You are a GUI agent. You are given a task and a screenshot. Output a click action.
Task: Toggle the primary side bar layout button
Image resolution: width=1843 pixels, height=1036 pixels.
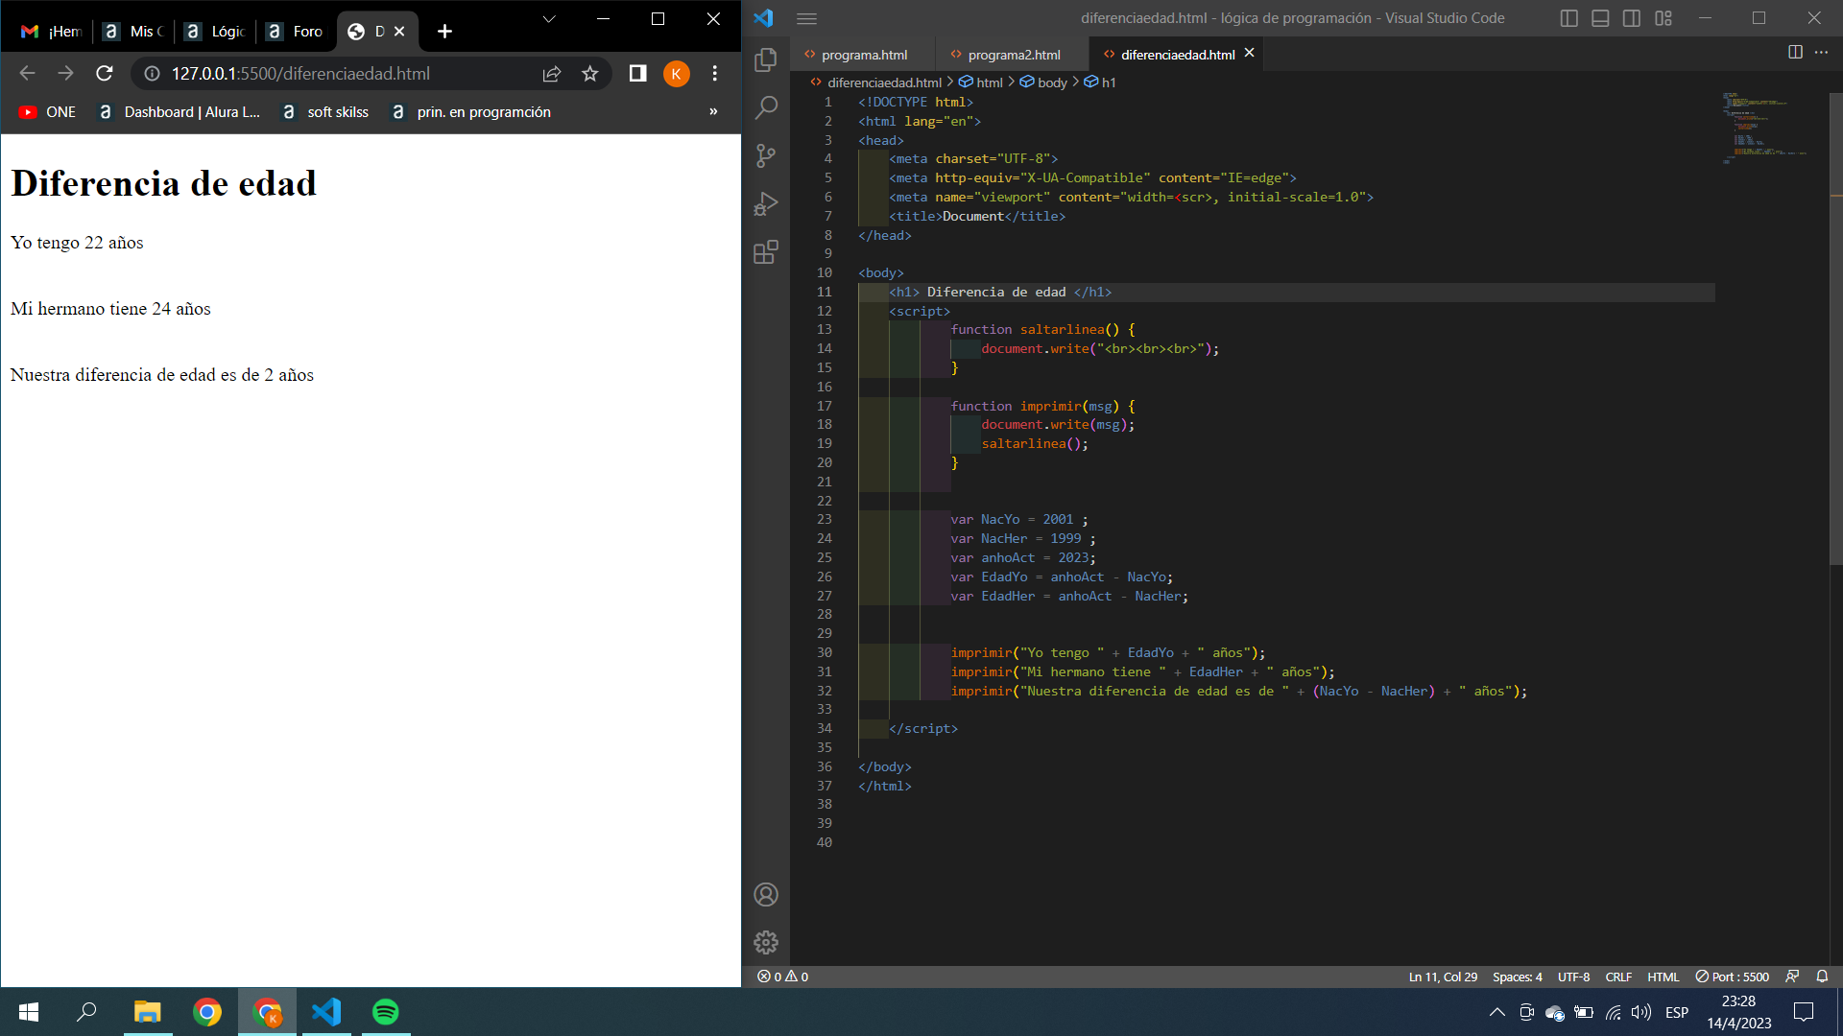tap(1569, 18)
